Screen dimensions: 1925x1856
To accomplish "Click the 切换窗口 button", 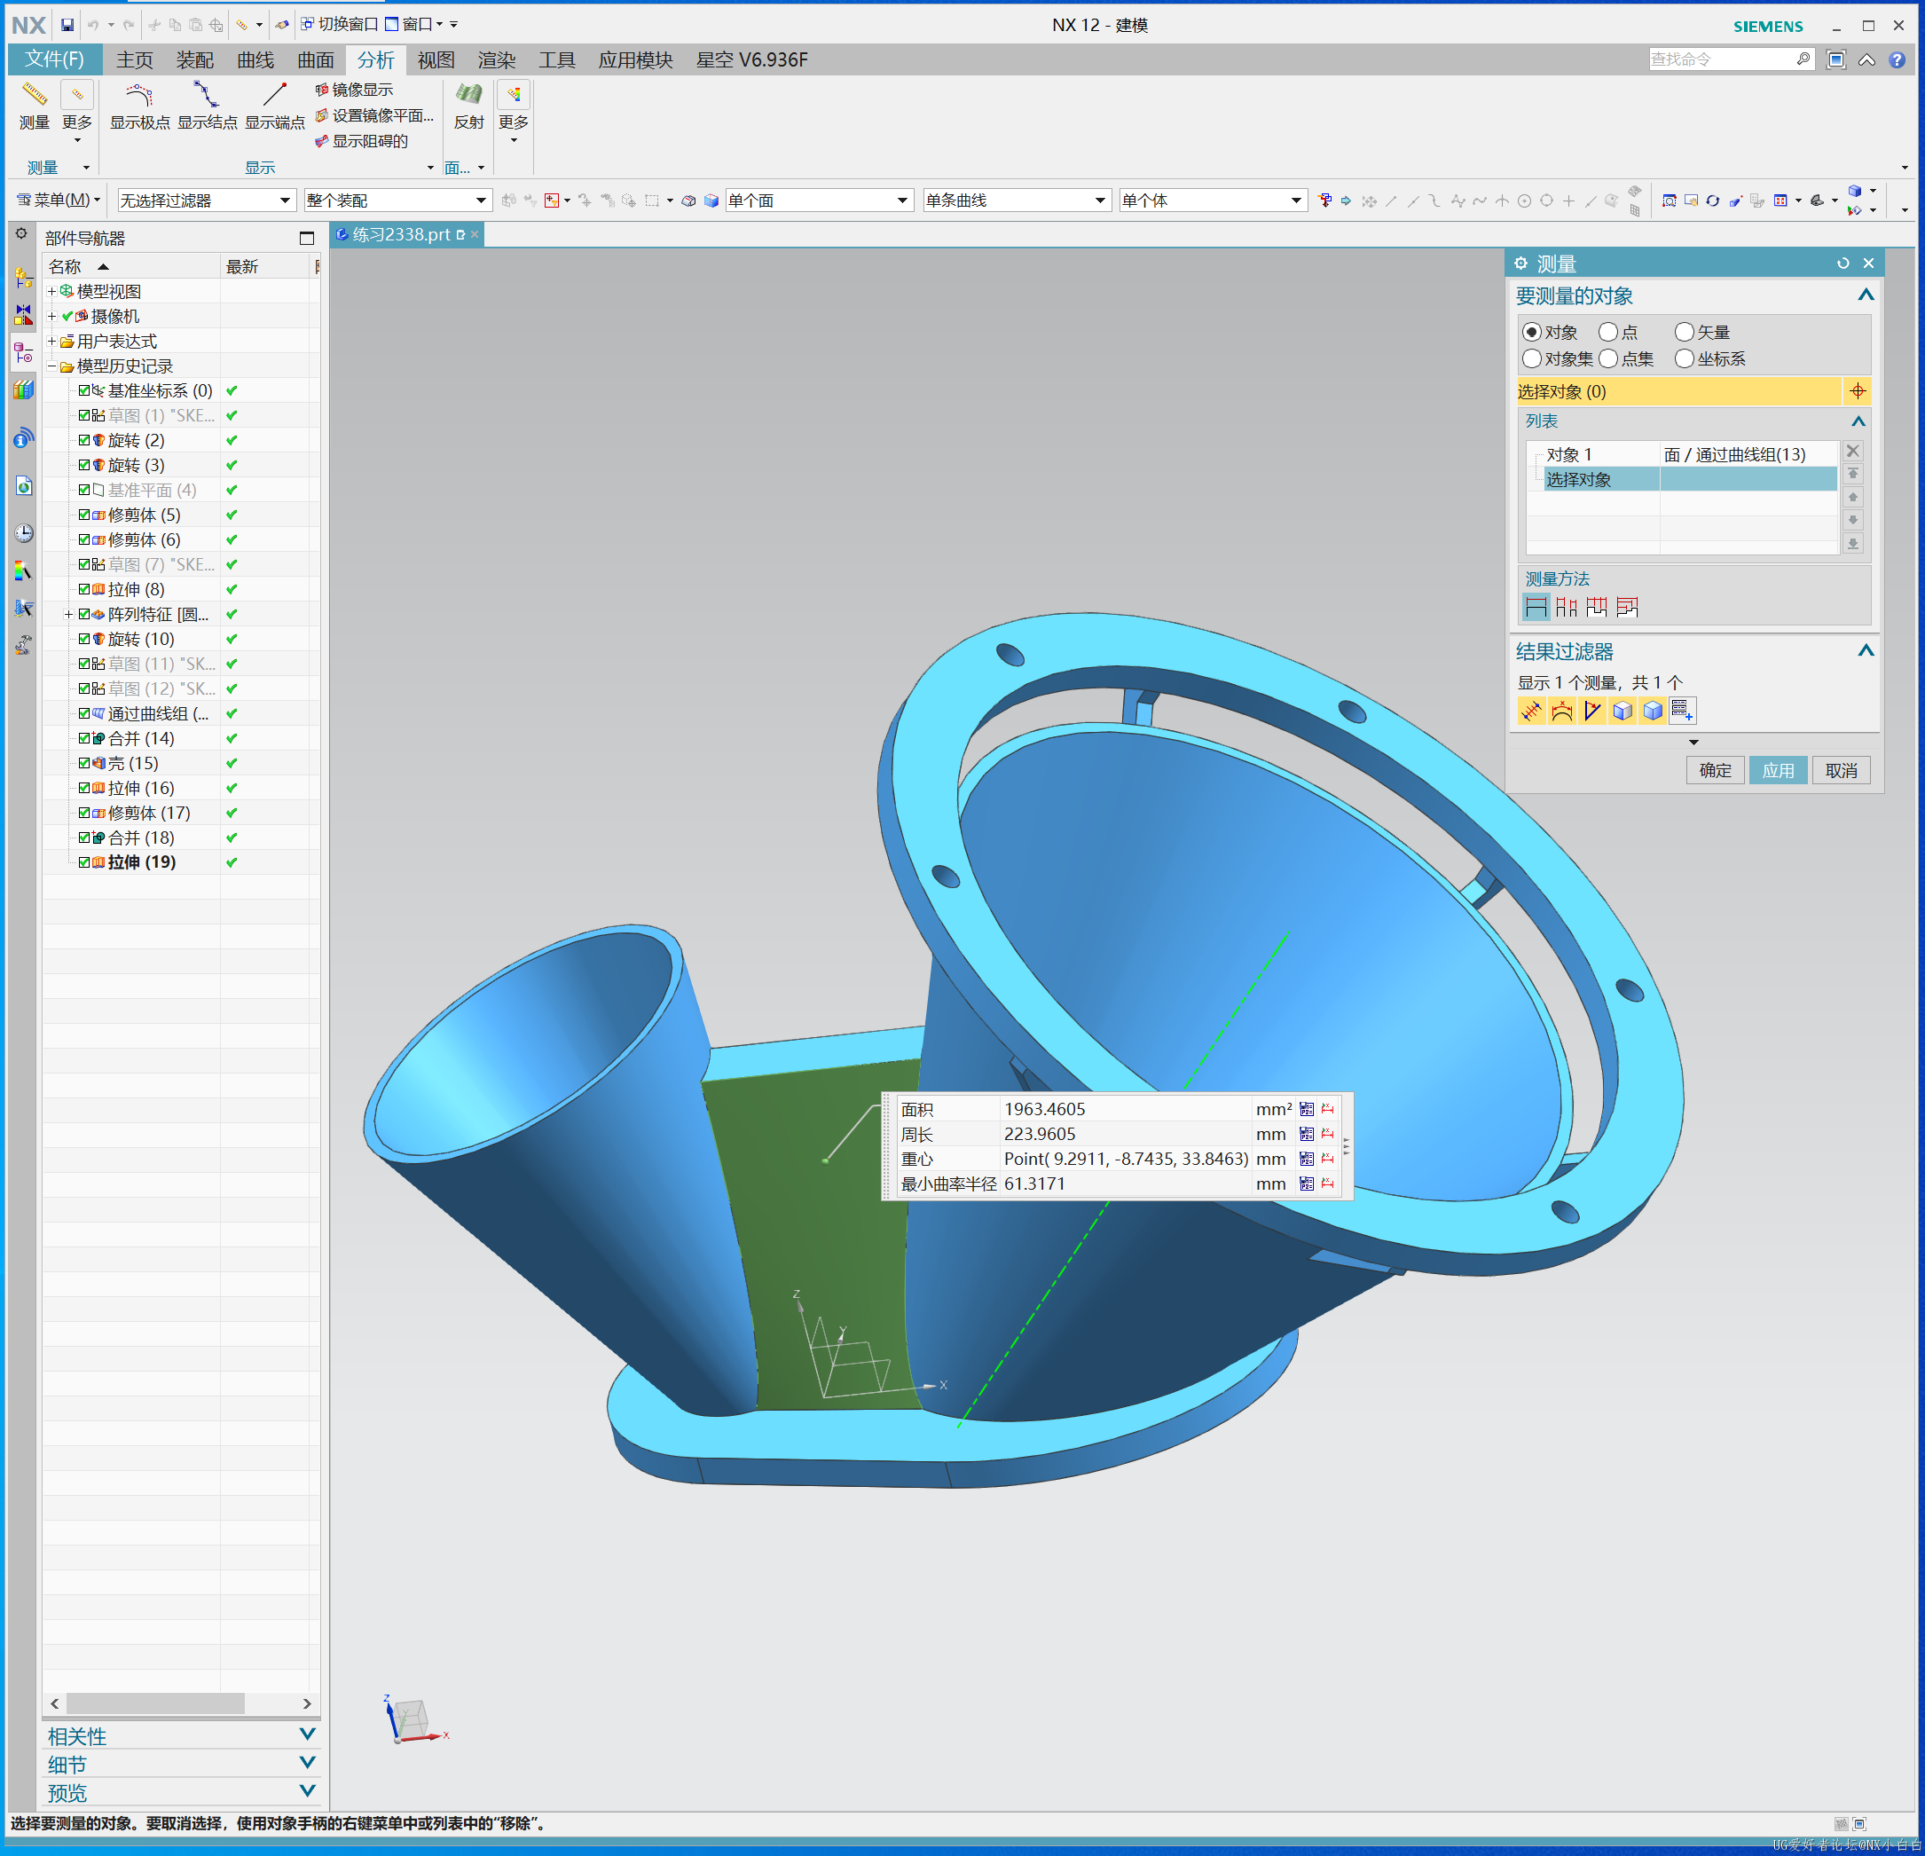I will coord(340,25).
